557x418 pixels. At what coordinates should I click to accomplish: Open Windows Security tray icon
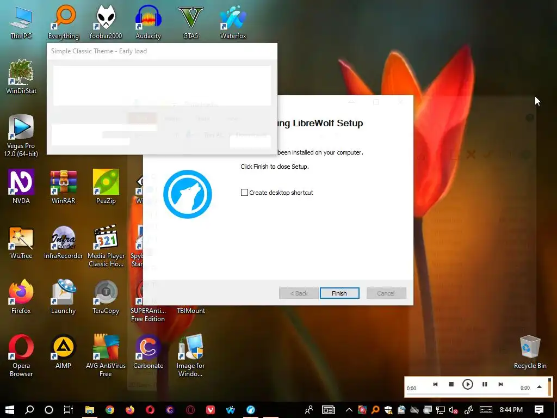(388, 410)
